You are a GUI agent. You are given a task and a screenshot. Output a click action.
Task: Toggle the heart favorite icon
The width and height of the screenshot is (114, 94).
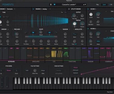(x=55, y=4)
